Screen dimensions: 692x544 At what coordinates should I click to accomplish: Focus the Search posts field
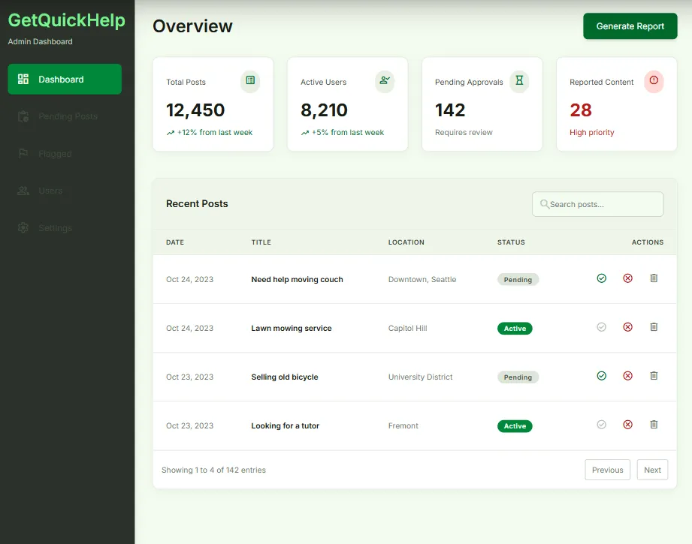tap(597, 204)
